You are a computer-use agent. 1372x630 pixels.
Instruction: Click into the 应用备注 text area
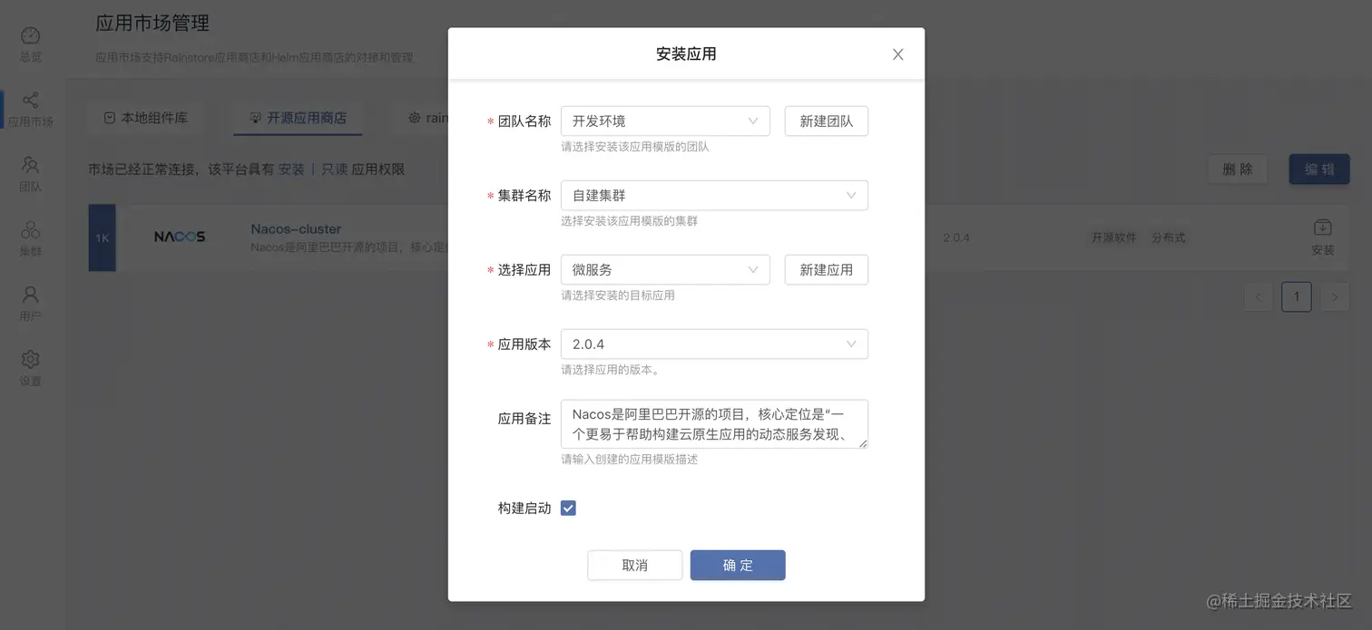tap(714, 424)
